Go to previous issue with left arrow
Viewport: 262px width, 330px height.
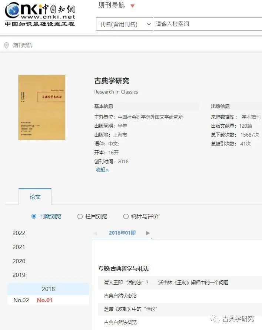coord(95,233)
